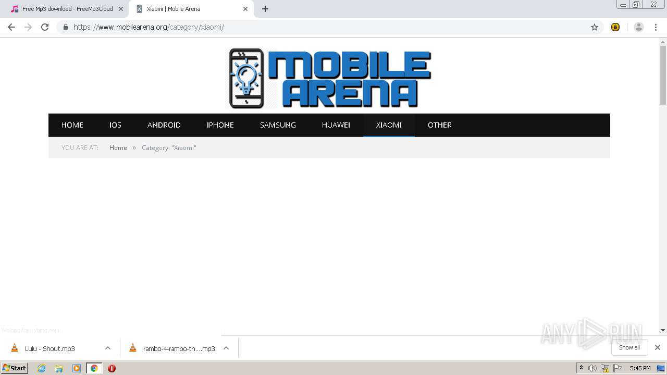Close the Free Mp3 download tab
This screenshot has height=375, width=667.
(121, 9)
